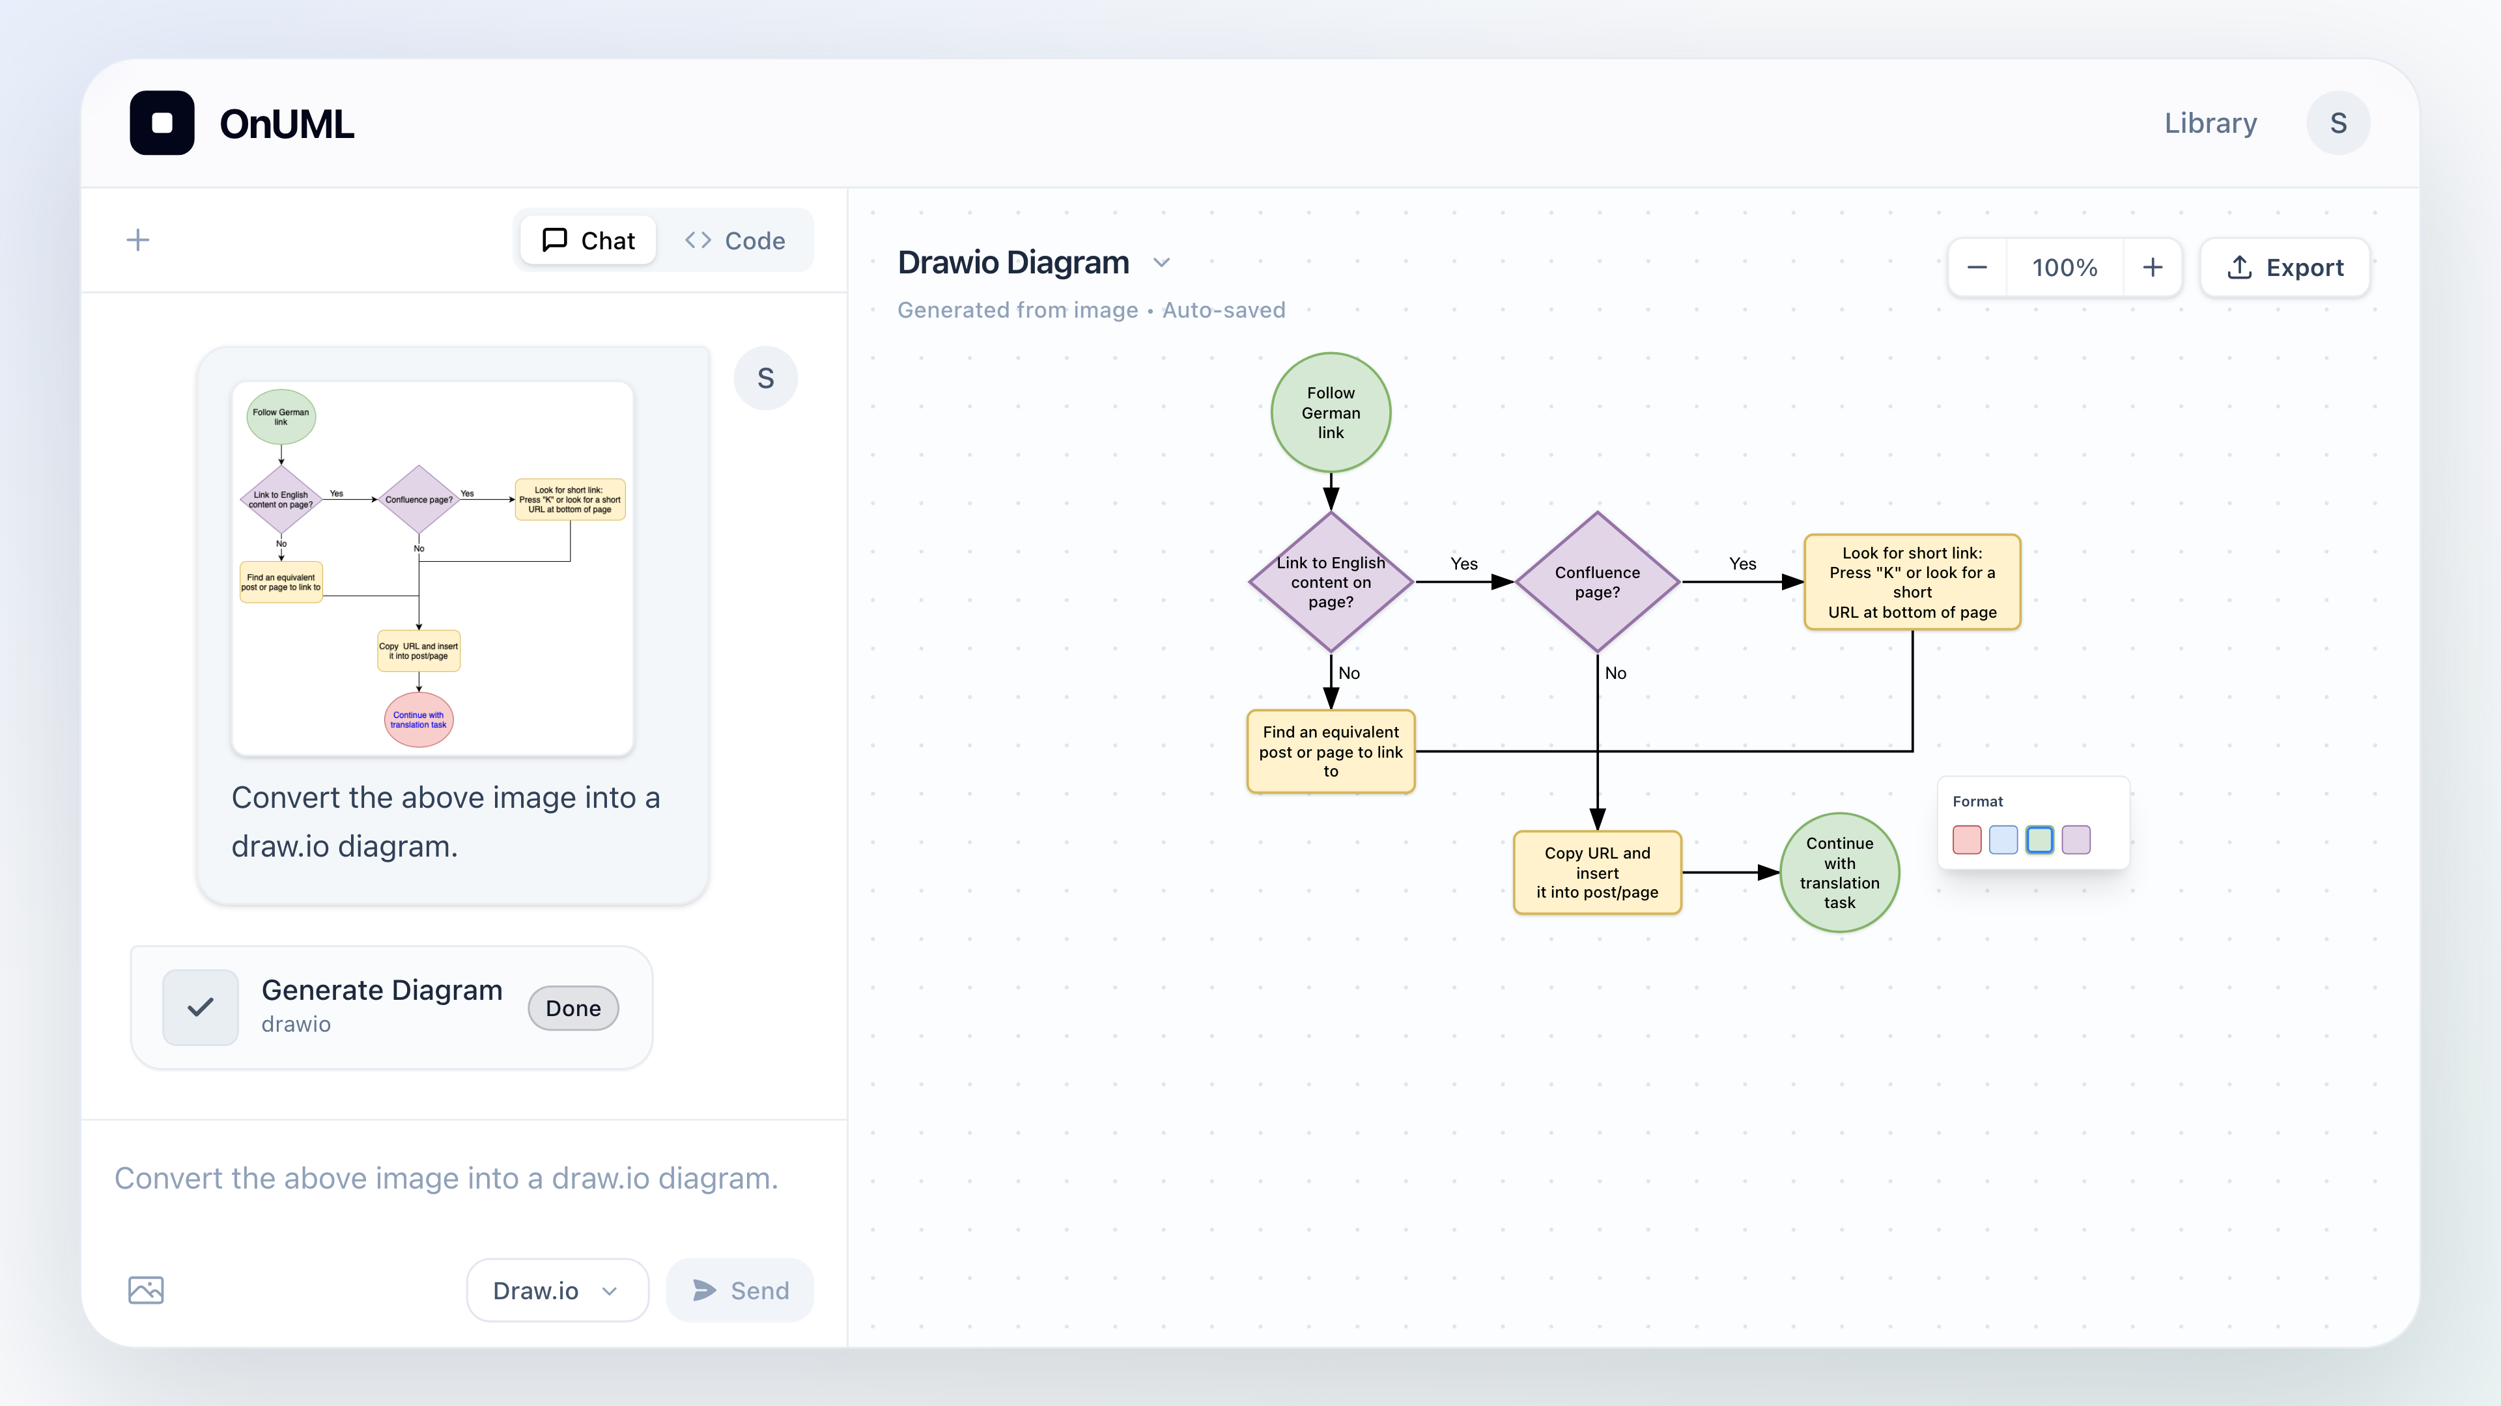Image resolution: width=2501 pixels, height=1406 pixels.
Task: Select the Link to English content decision node
Action: tap(1330, 582)
